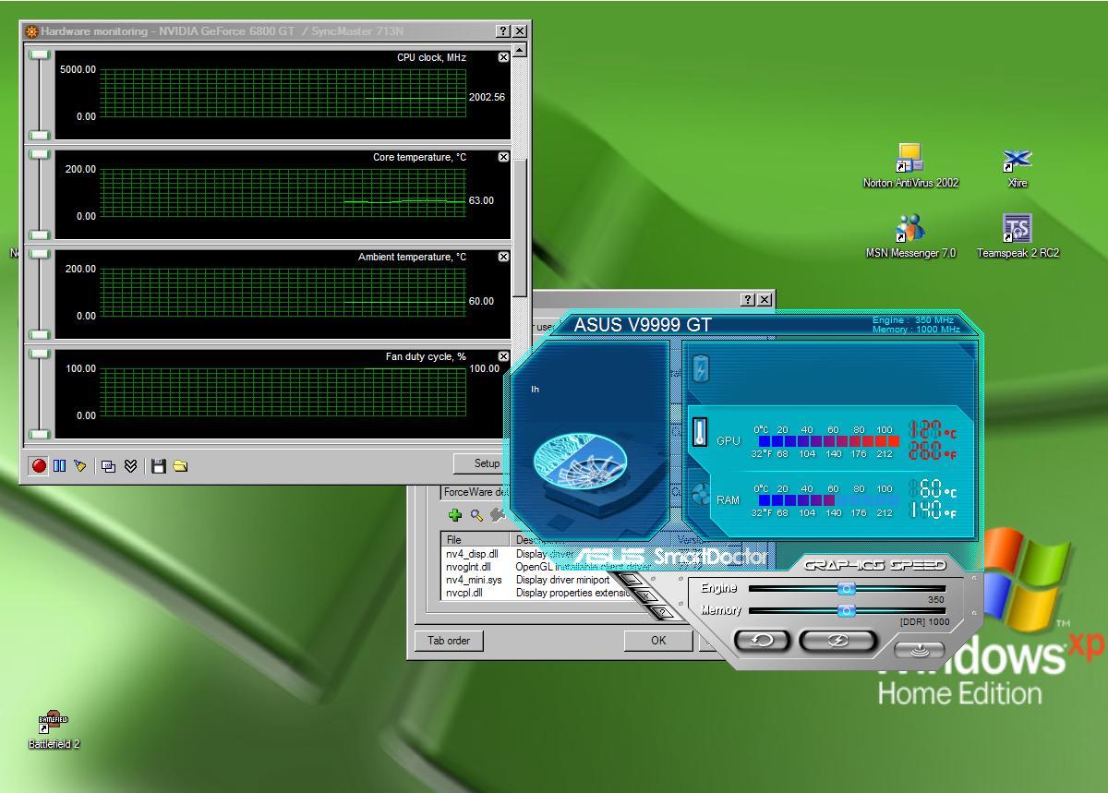Screen dimensions: 1108x793
Task: Select the fan icon beside RAM in SmartDoctor
Action: [x=700, y=492]
